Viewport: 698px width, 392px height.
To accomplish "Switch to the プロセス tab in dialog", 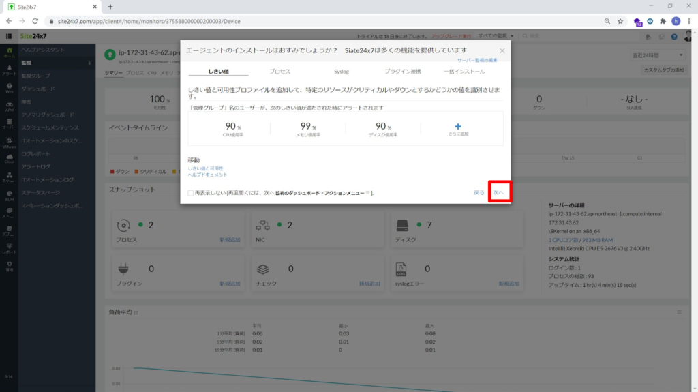I will [x=280, y=72].
